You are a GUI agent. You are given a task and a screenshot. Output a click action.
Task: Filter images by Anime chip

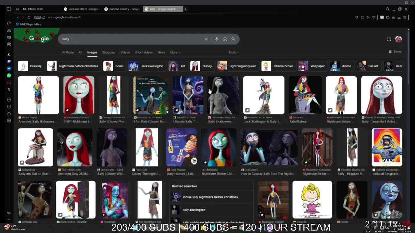point(341,66)
